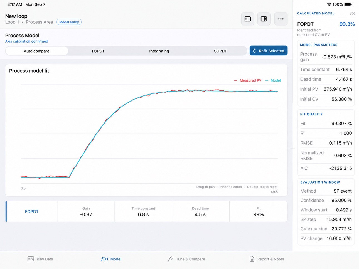Tap the New loop title

[x=16, y=16]
